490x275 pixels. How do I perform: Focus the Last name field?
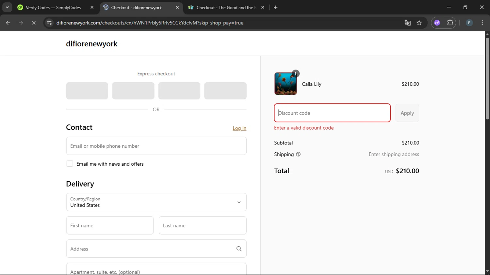pos(203,225)
